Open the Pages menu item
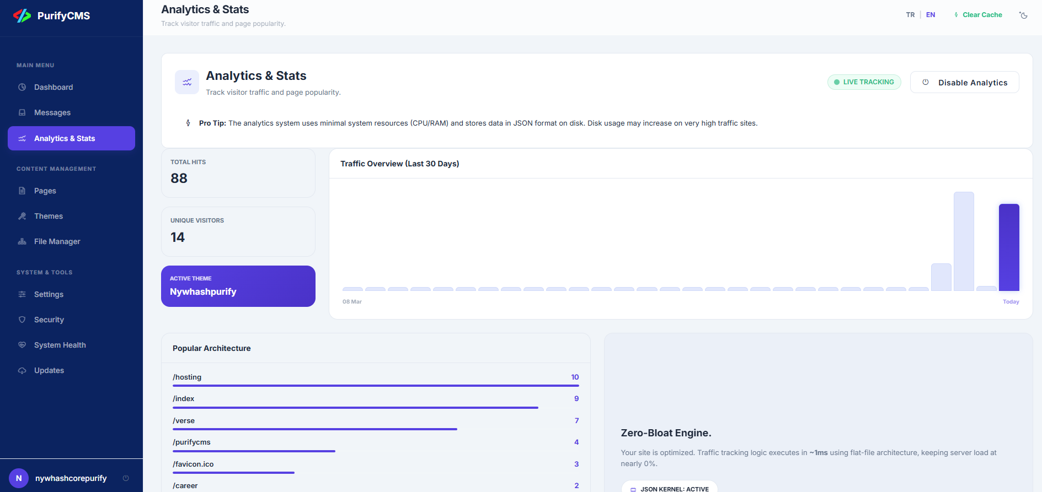This screenshot has height=492, width=1042. pos(45,191)
